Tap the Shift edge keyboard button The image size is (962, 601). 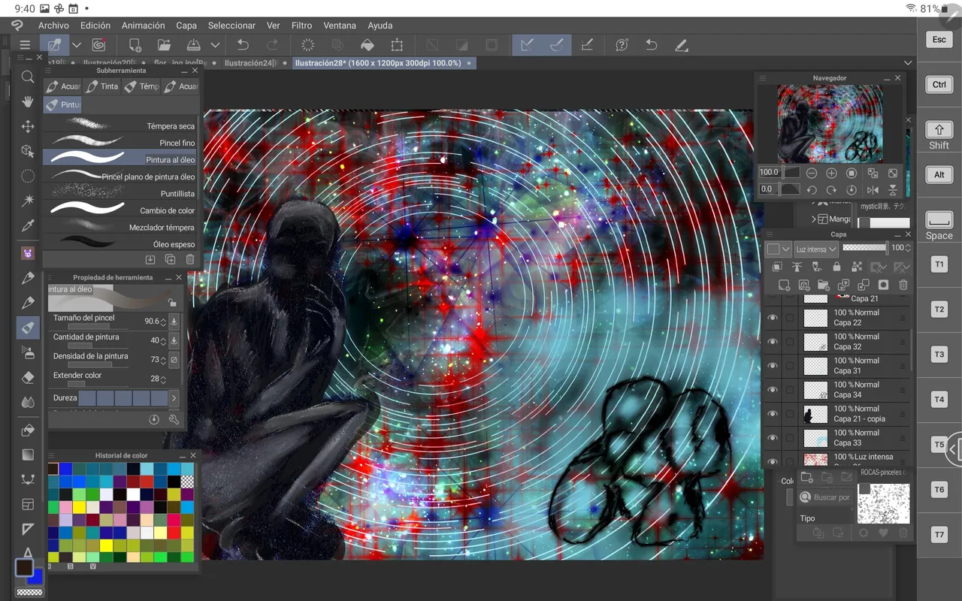[939, 135]
